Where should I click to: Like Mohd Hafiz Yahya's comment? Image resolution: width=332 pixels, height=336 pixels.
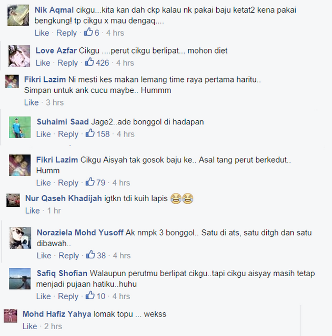[x=30, y=327]
